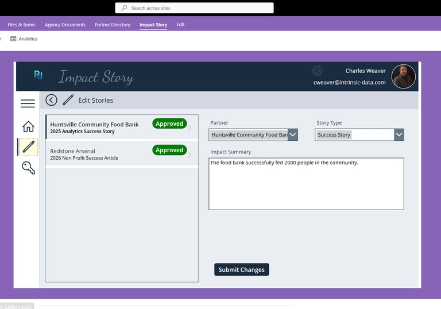The image size is (441, 309).
Task: Click the Charles Weaver name text
Action: (x=365, y=71)
